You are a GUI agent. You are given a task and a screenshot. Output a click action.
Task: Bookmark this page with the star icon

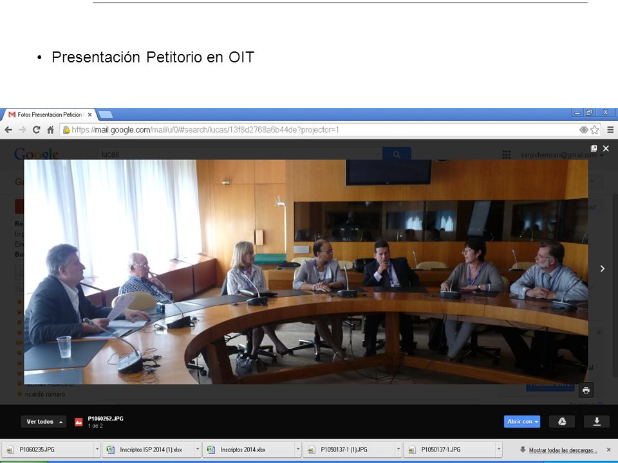point(595,129)
